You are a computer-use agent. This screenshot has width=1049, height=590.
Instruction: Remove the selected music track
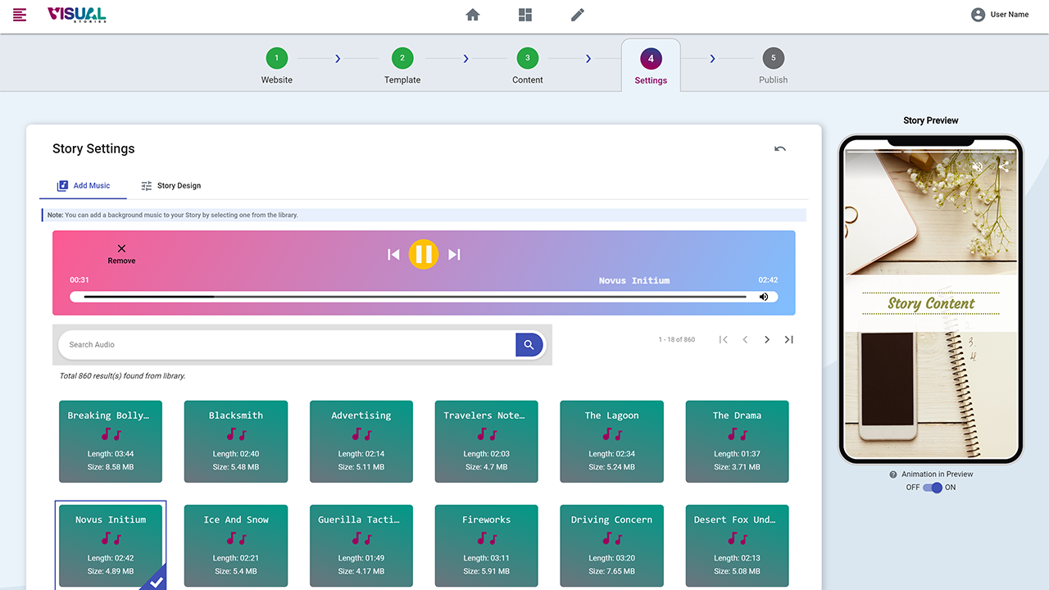[x=121, y=253]
